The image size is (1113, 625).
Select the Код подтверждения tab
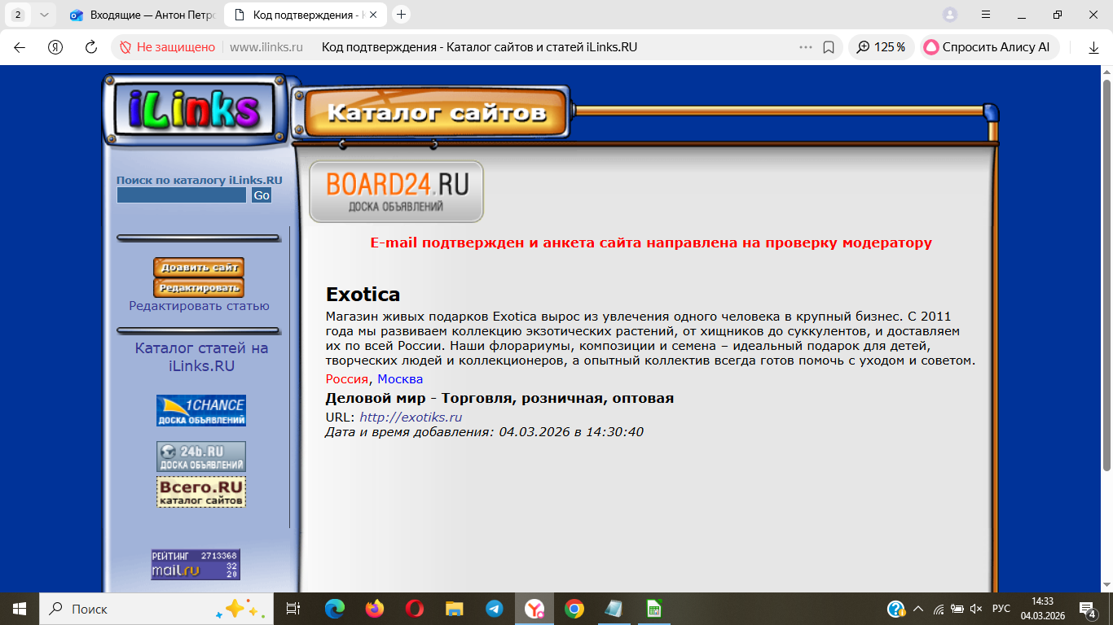[306, 15]
